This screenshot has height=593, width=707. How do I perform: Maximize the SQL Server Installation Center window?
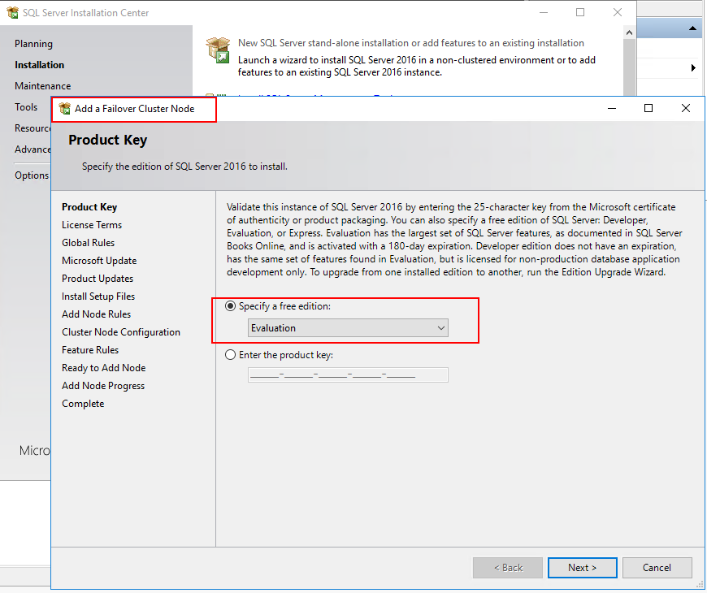[580, 13]
